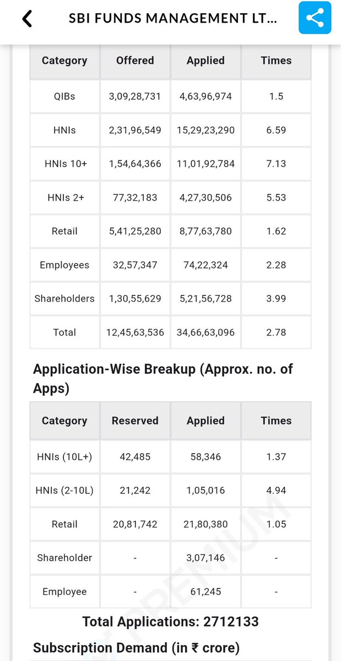Select the Subscription Demand heading
Screen dimensions: 341x661
click(137, 648)
